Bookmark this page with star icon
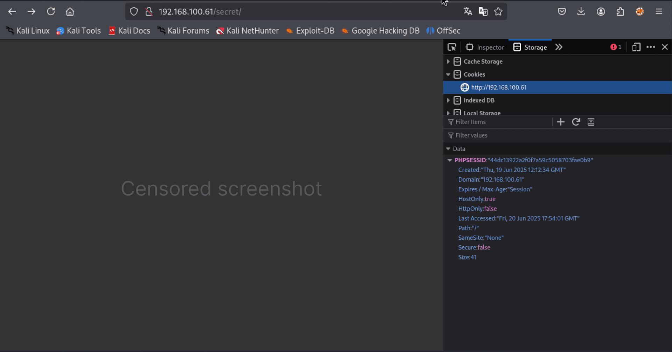The width and height of the screenshot is (672, 352). (498, 12)
